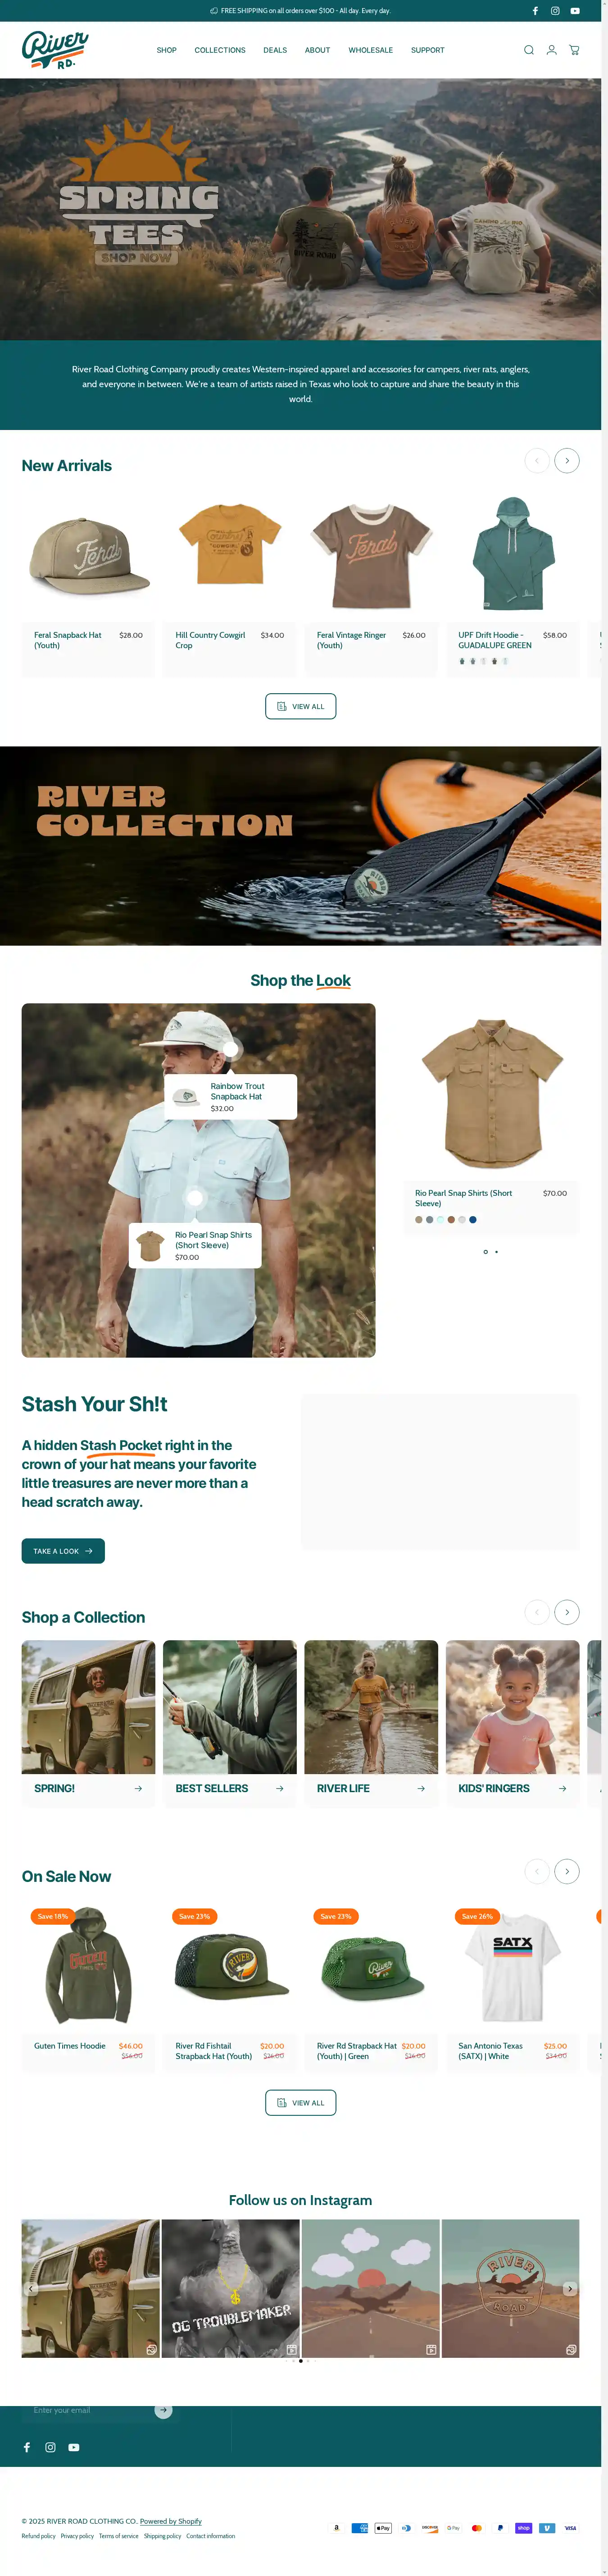Viewport: 608px width, 2576px height.
Task: Open the shopping cart icon
Action: (x=574, y=50)
